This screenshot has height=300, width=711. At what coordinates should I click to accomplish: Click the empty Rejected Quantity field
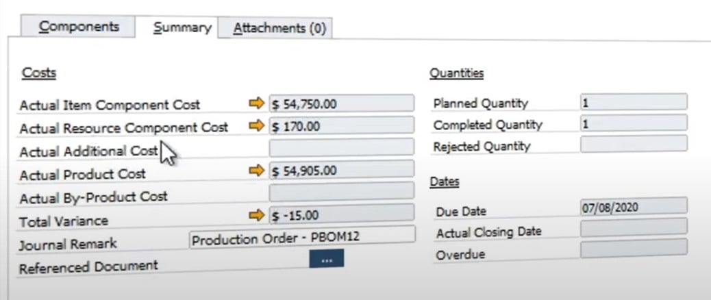pos(634,143)
